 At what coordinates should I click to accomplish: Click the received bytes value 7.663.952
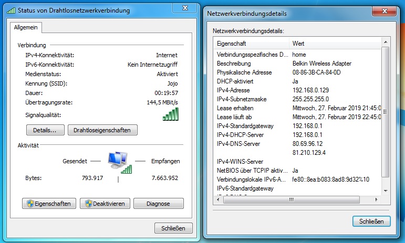click(165, 178)
